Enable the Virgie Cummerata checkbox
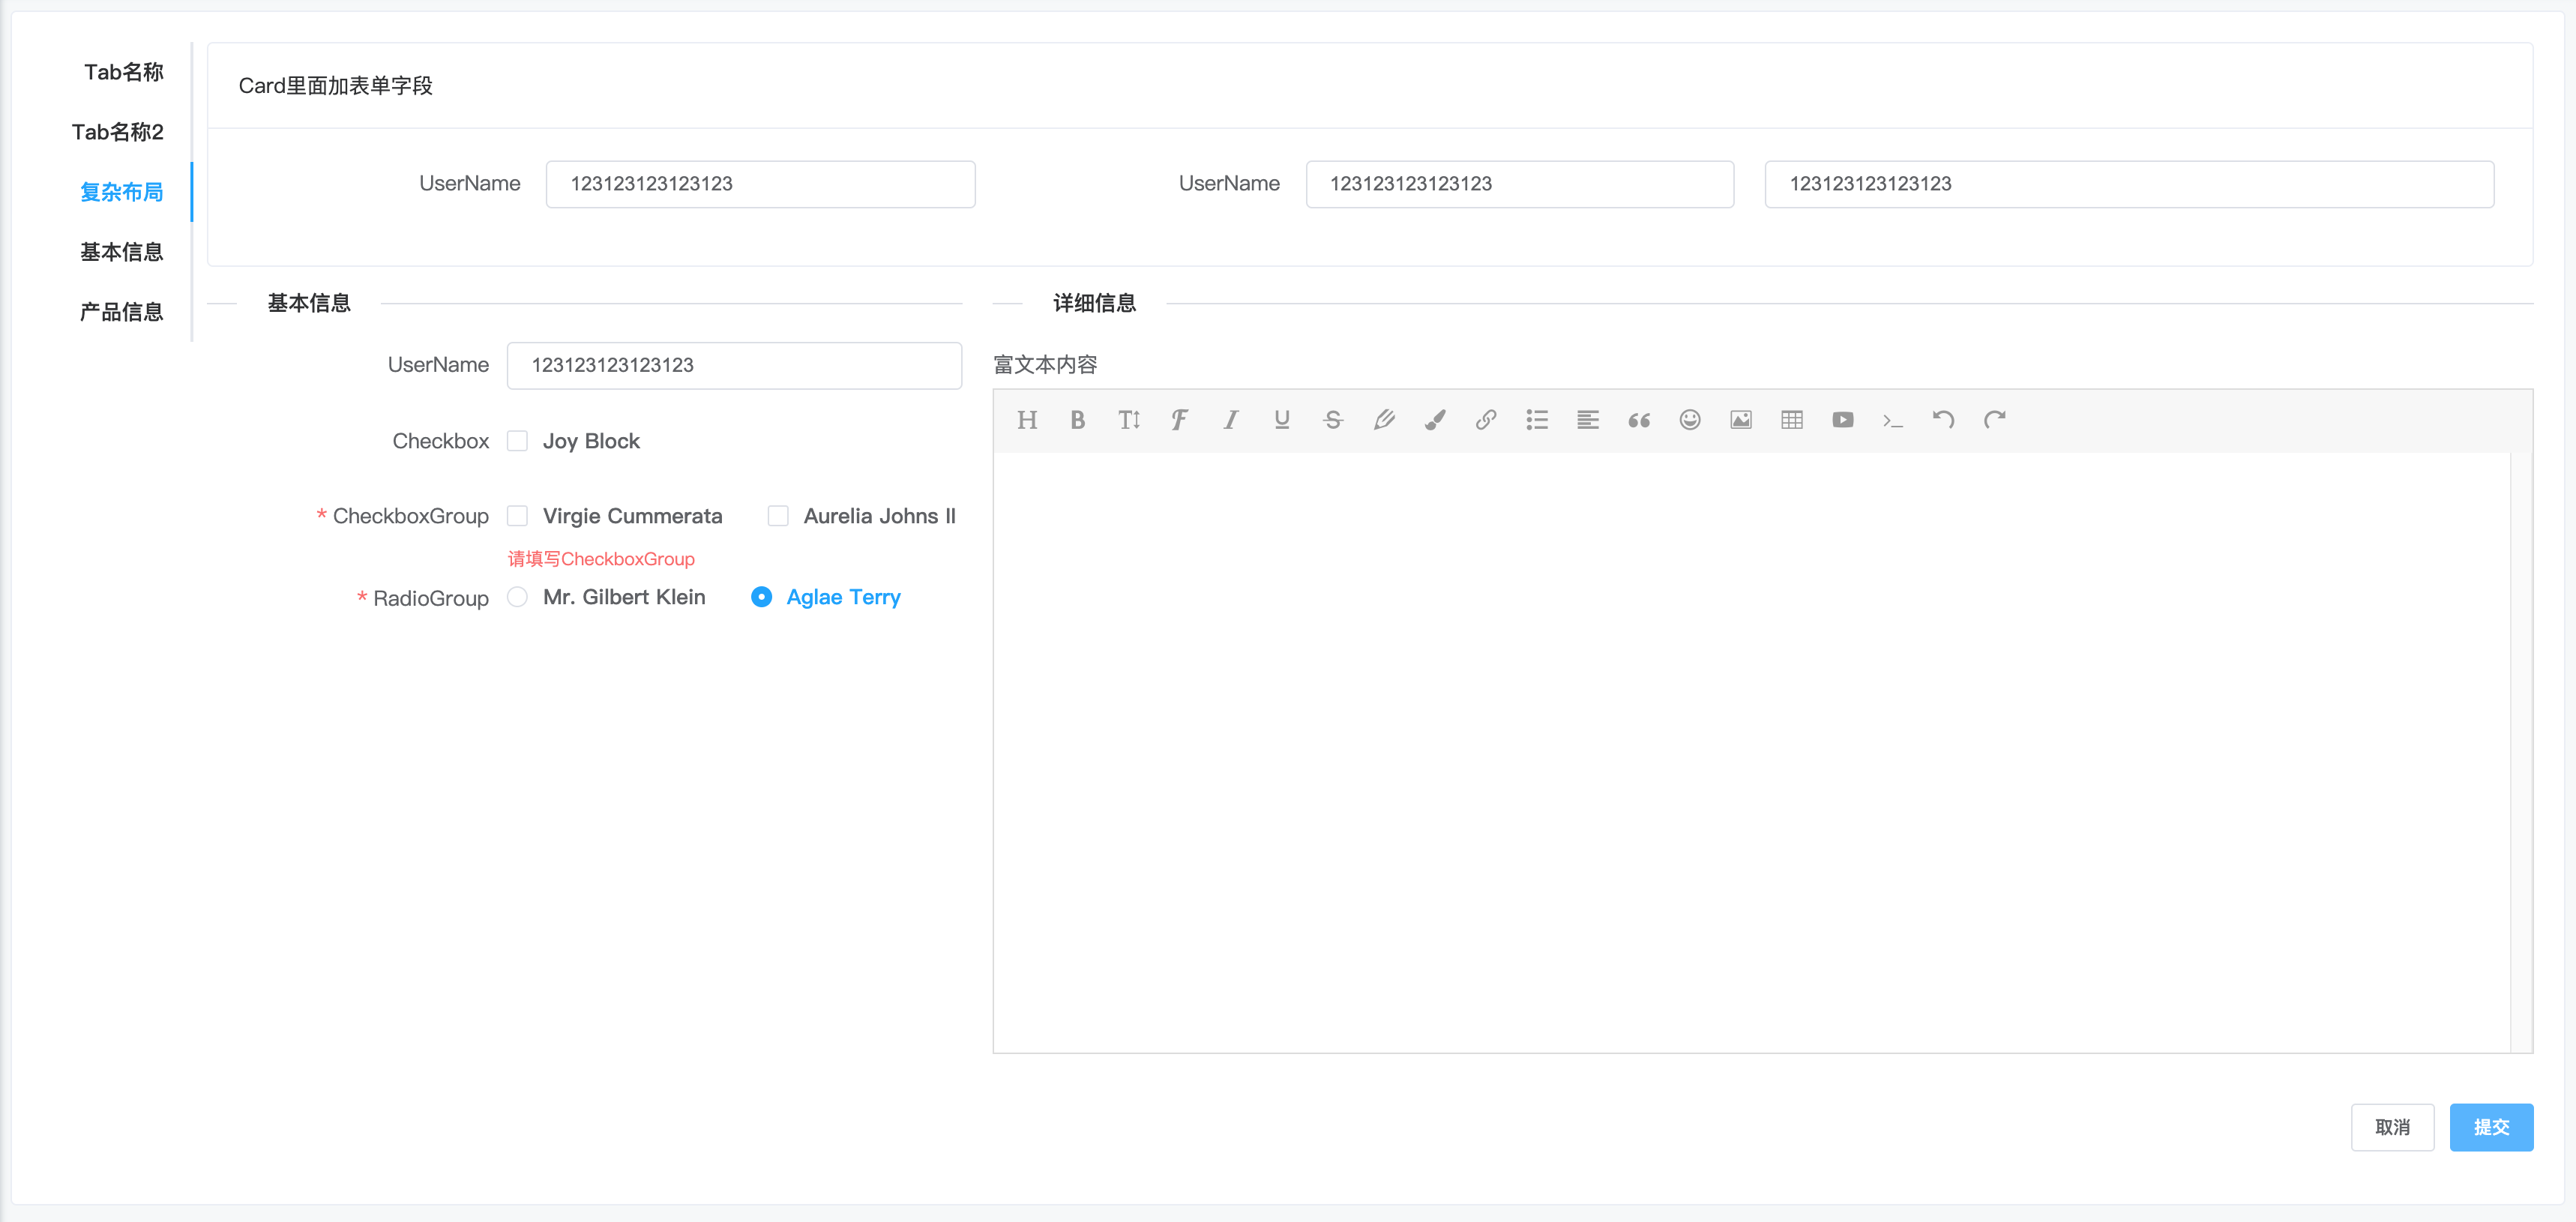Viewport: 2576px width, 1222px height. coord(517,516)
